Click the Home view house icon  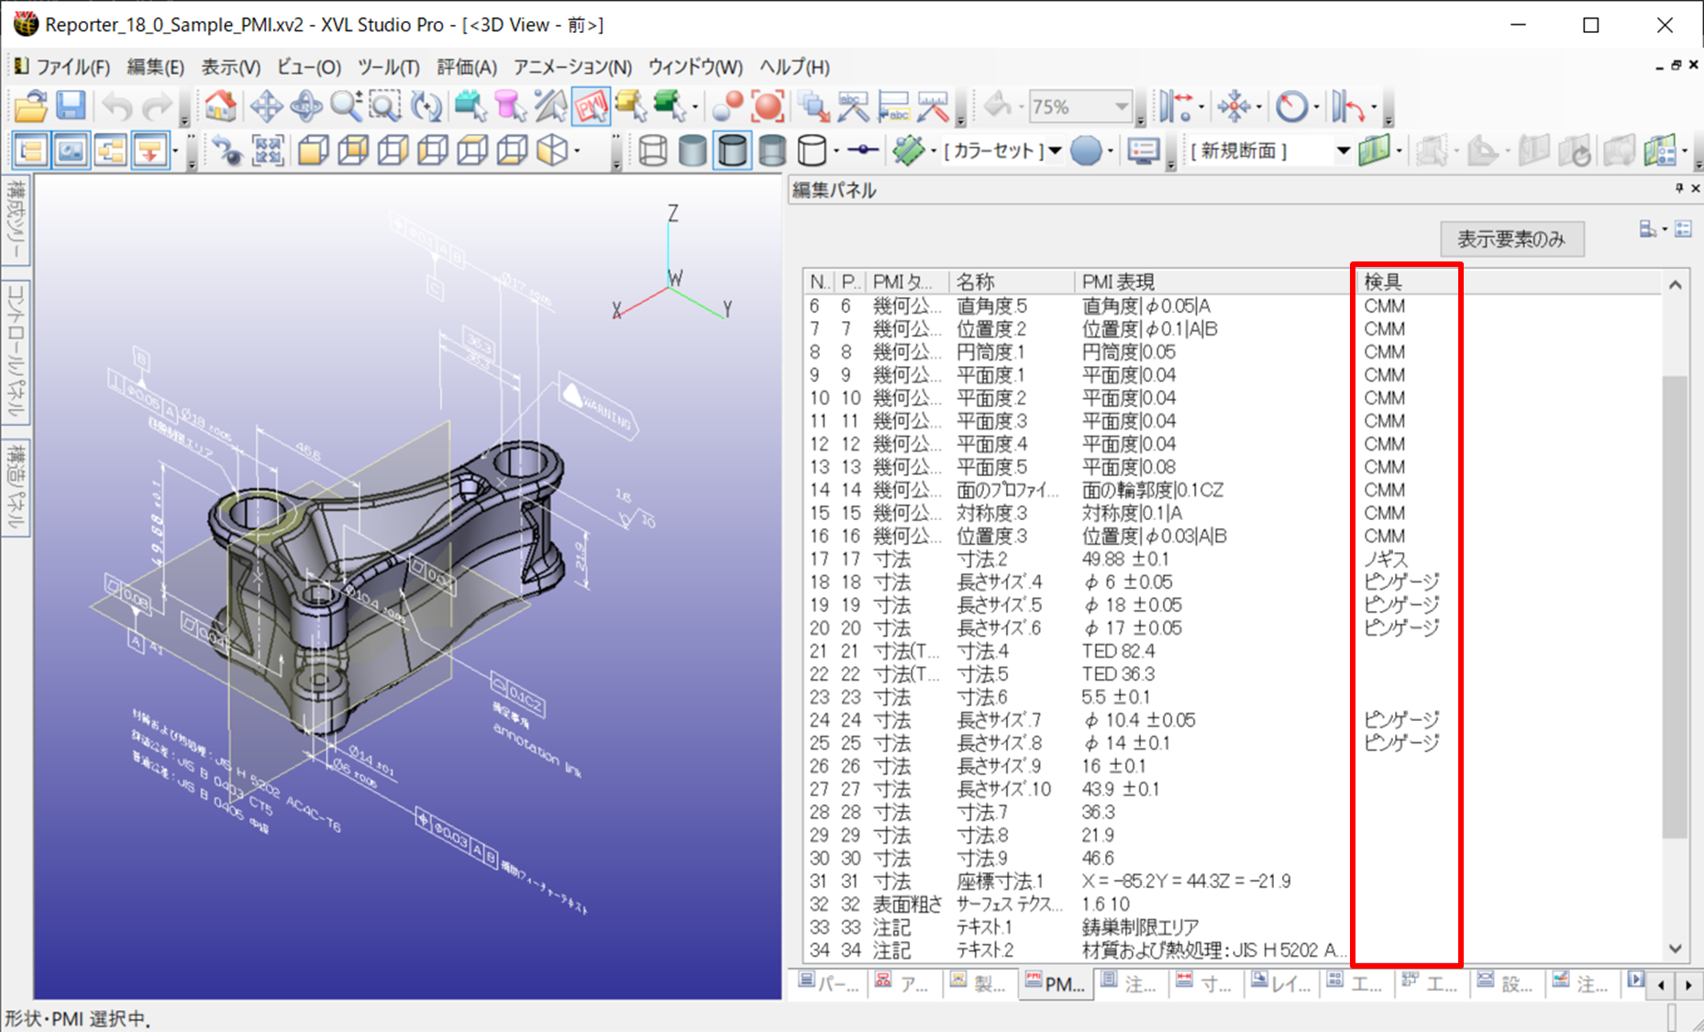(x=220, y=107)
